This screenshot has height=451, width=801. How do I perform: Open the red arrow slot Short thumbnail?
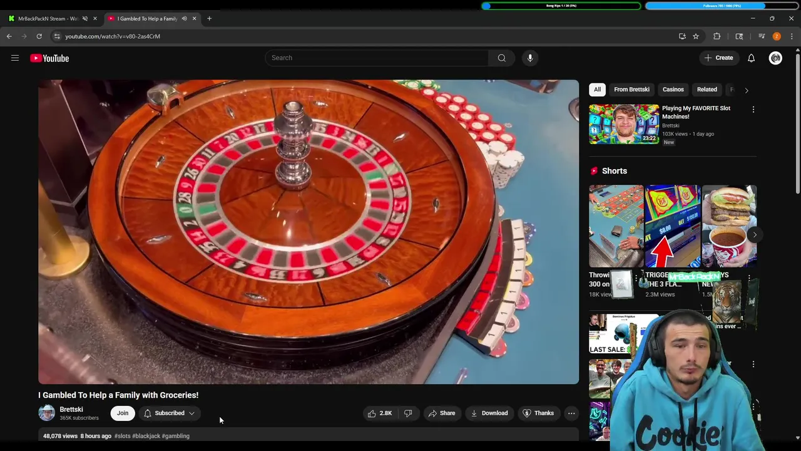click(673, 226)
